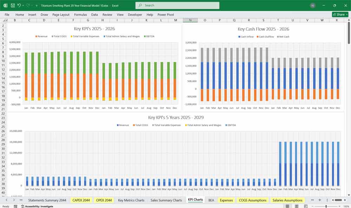Switch to Page Break Preview view
The image size is (351, 208).
(305, 206)
